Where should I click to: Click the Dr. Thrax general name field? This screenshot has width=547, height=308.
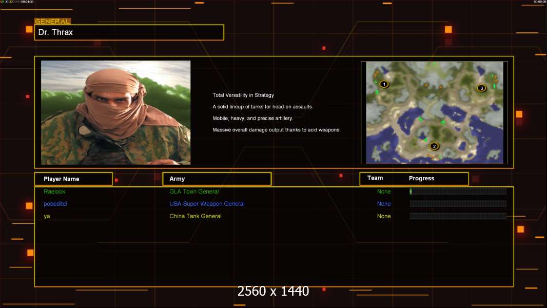tap(129, 32)
